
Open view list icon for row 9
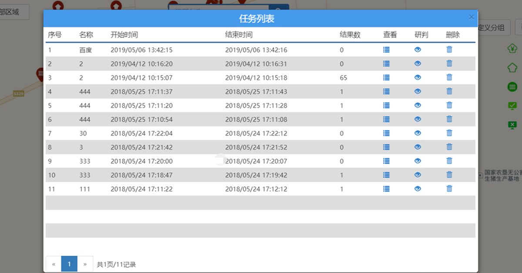point(386,161)
